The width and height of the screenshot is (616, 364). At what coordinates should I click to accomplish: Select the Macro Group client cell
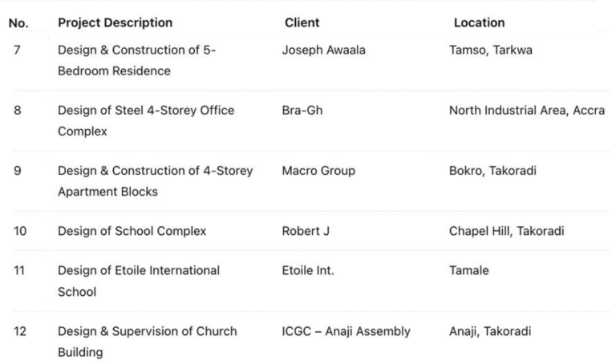pyautogui.click(x=318, y=170)
